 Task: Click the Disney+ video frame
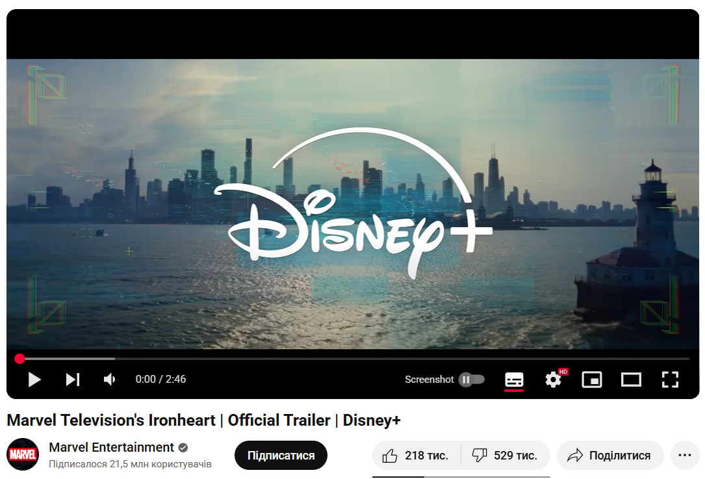(352, 203)
